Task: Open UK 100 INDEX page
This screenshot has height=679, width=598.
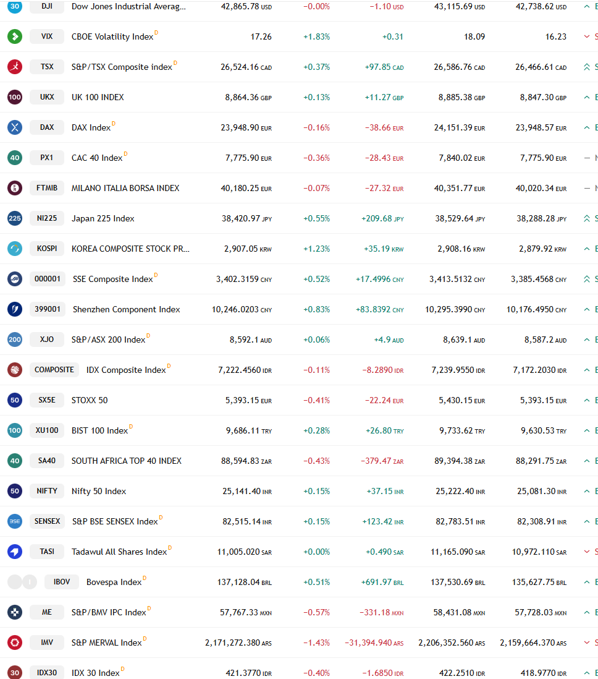Action: 98,98
